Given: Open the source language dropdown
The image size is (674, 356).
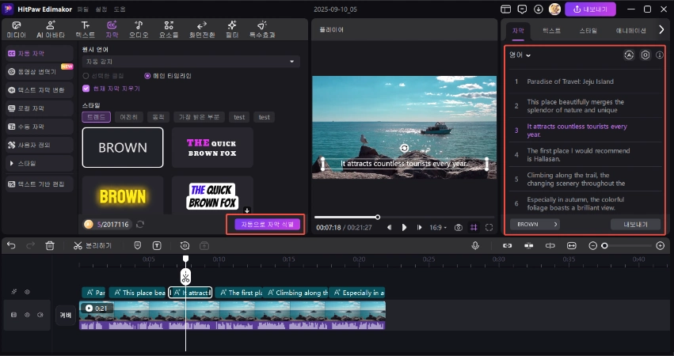Looking at the screenshot, I should pos(190,61).
